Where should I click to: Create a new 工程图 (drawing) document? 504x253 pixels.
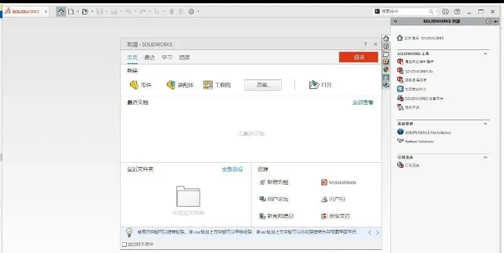[217, 85]
